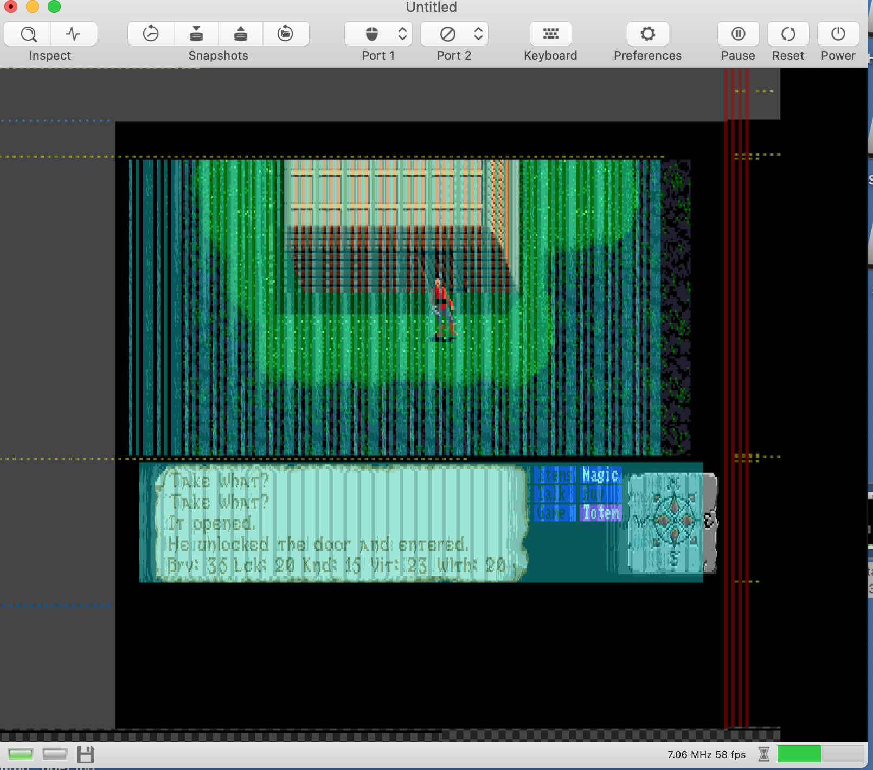Click the hero character in the game
The image size is (873, 770).
click(444, 310)
